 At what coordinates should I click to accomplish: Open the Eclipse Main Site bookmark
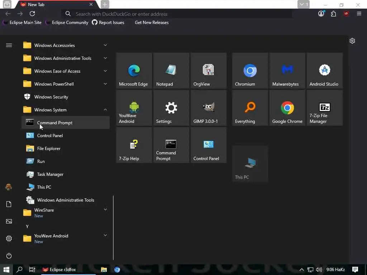pyautogui.click(x=22, y=23)
